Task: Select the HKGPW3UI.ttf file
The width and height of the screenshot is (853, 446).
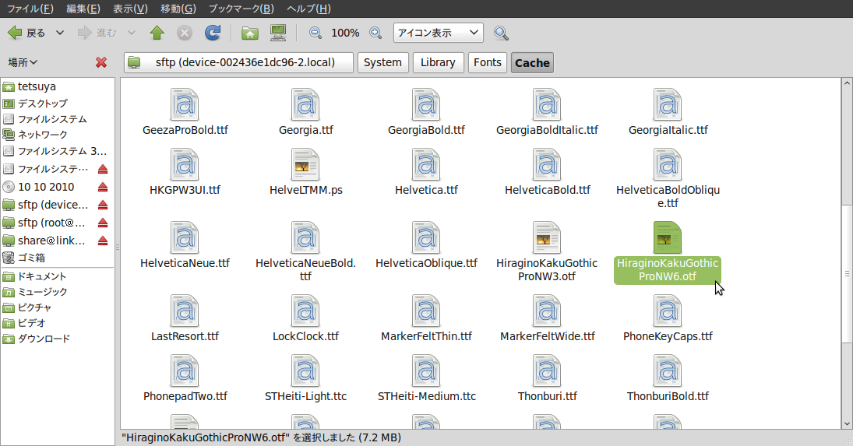Action: click(185, 172)
